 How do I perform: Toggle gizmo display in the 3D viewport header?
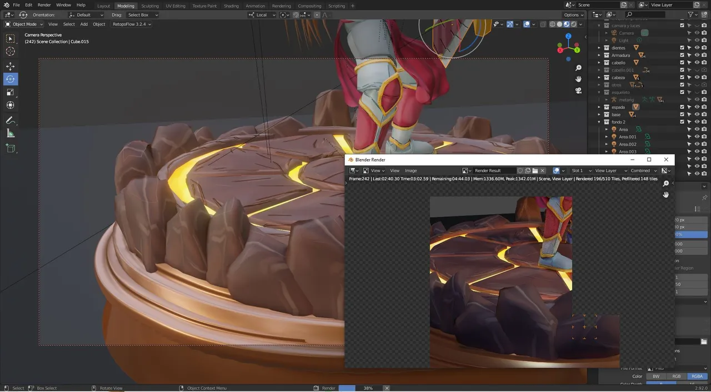coord(509,24)
